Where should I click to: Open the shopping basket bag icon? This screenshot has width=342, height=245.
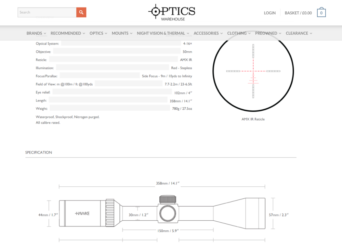click(x=321, y=13)
